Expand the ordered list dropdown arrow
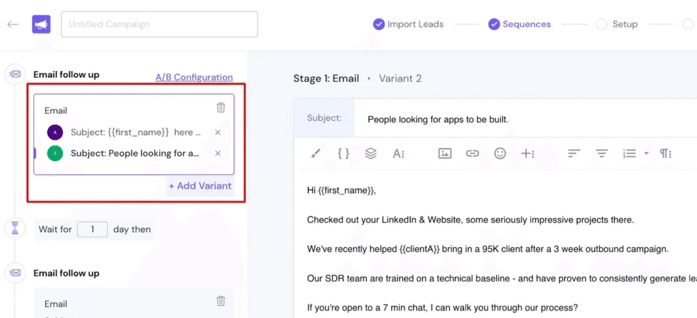This screenshot has width=697, height=318. coord(646,154)
